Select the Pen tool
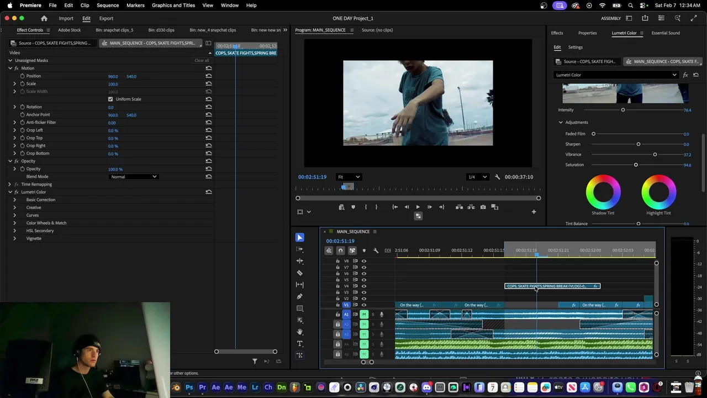 coord(299,296)
